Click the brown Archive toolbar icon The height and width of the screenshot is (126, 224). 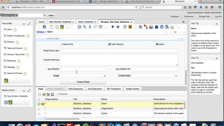(x=130, y=27)
